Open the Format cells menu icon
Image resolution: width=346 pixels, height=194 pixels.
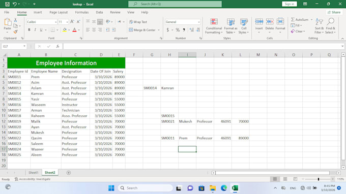pos(280,21)
